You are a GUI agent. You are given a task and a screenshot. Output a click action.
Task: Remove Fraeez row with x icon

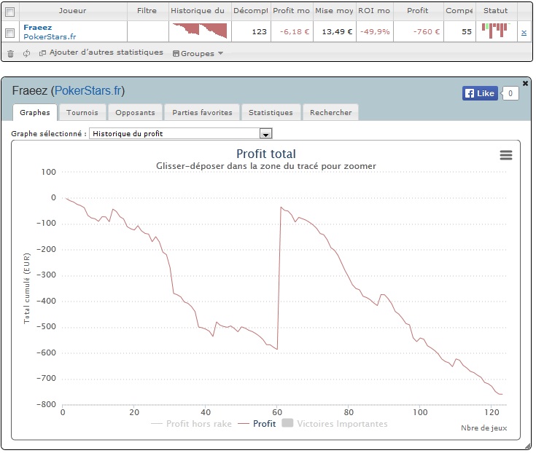pyautogui.click(x=524, y=33)
